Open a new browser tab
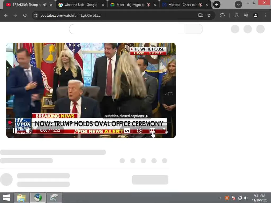 [217, 5]
